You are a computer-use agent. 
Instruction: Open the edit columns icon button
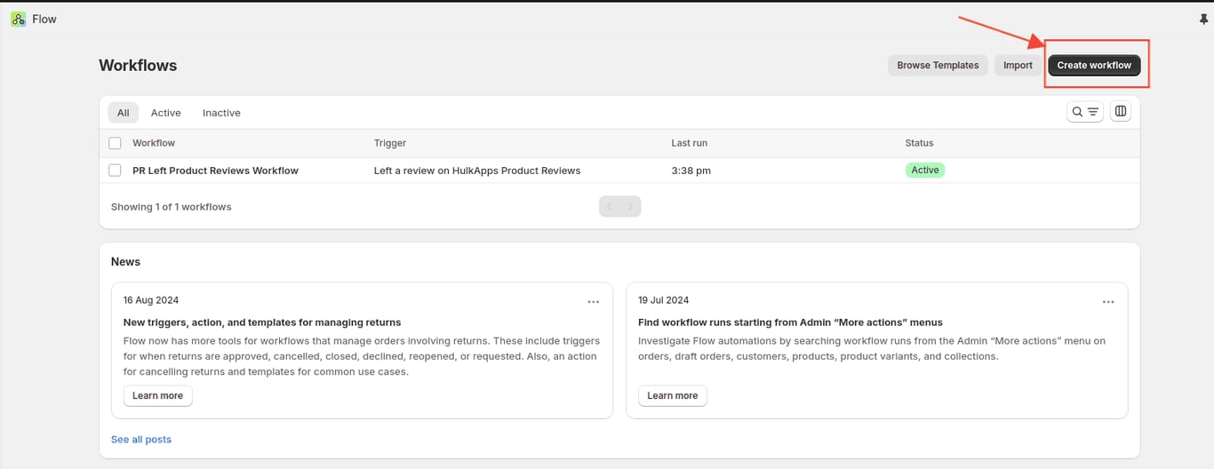[1121, 112]
